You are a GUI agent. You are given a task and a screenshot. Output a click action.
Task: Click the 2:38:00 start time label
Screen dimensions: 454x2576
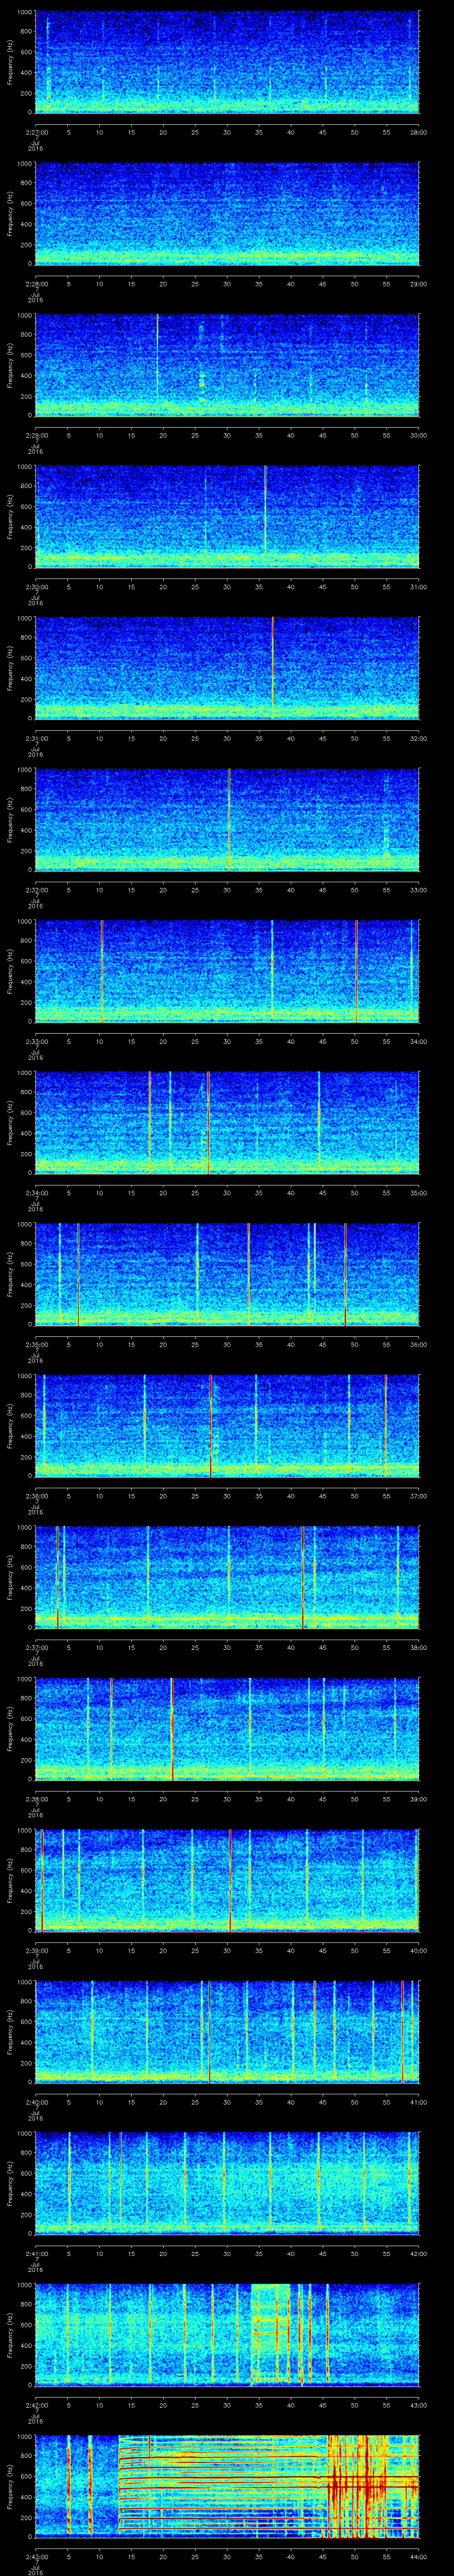click(x=37, y=1799)
